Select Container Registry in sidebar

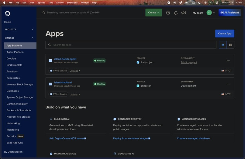tap(17, 104)
